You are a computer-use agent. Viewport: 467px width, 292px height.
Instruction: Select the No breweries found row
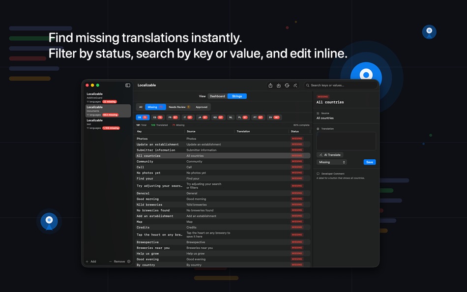tap(223, 210)
